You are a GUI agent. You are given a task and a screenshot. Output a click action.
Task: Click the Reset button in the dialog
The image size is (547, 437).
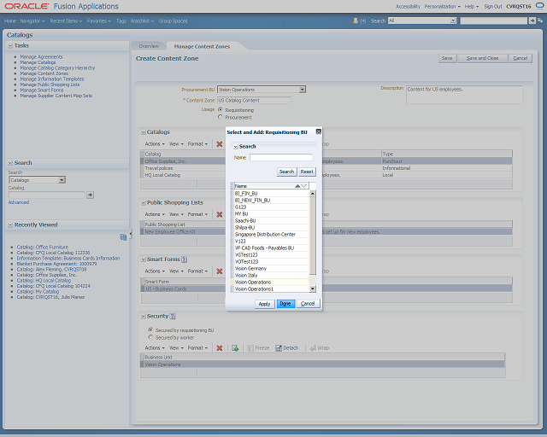pos(307,172)
